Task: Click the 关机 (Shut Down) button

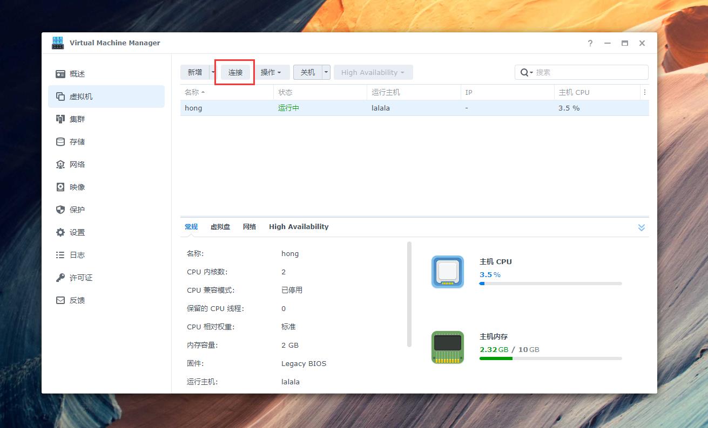Action: tap(307, 72)
